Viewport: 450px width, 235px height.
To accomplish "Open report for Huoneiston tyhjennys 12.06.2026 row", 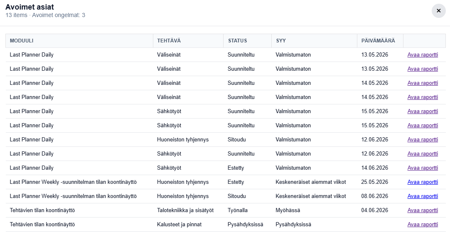I will point(423,139).
